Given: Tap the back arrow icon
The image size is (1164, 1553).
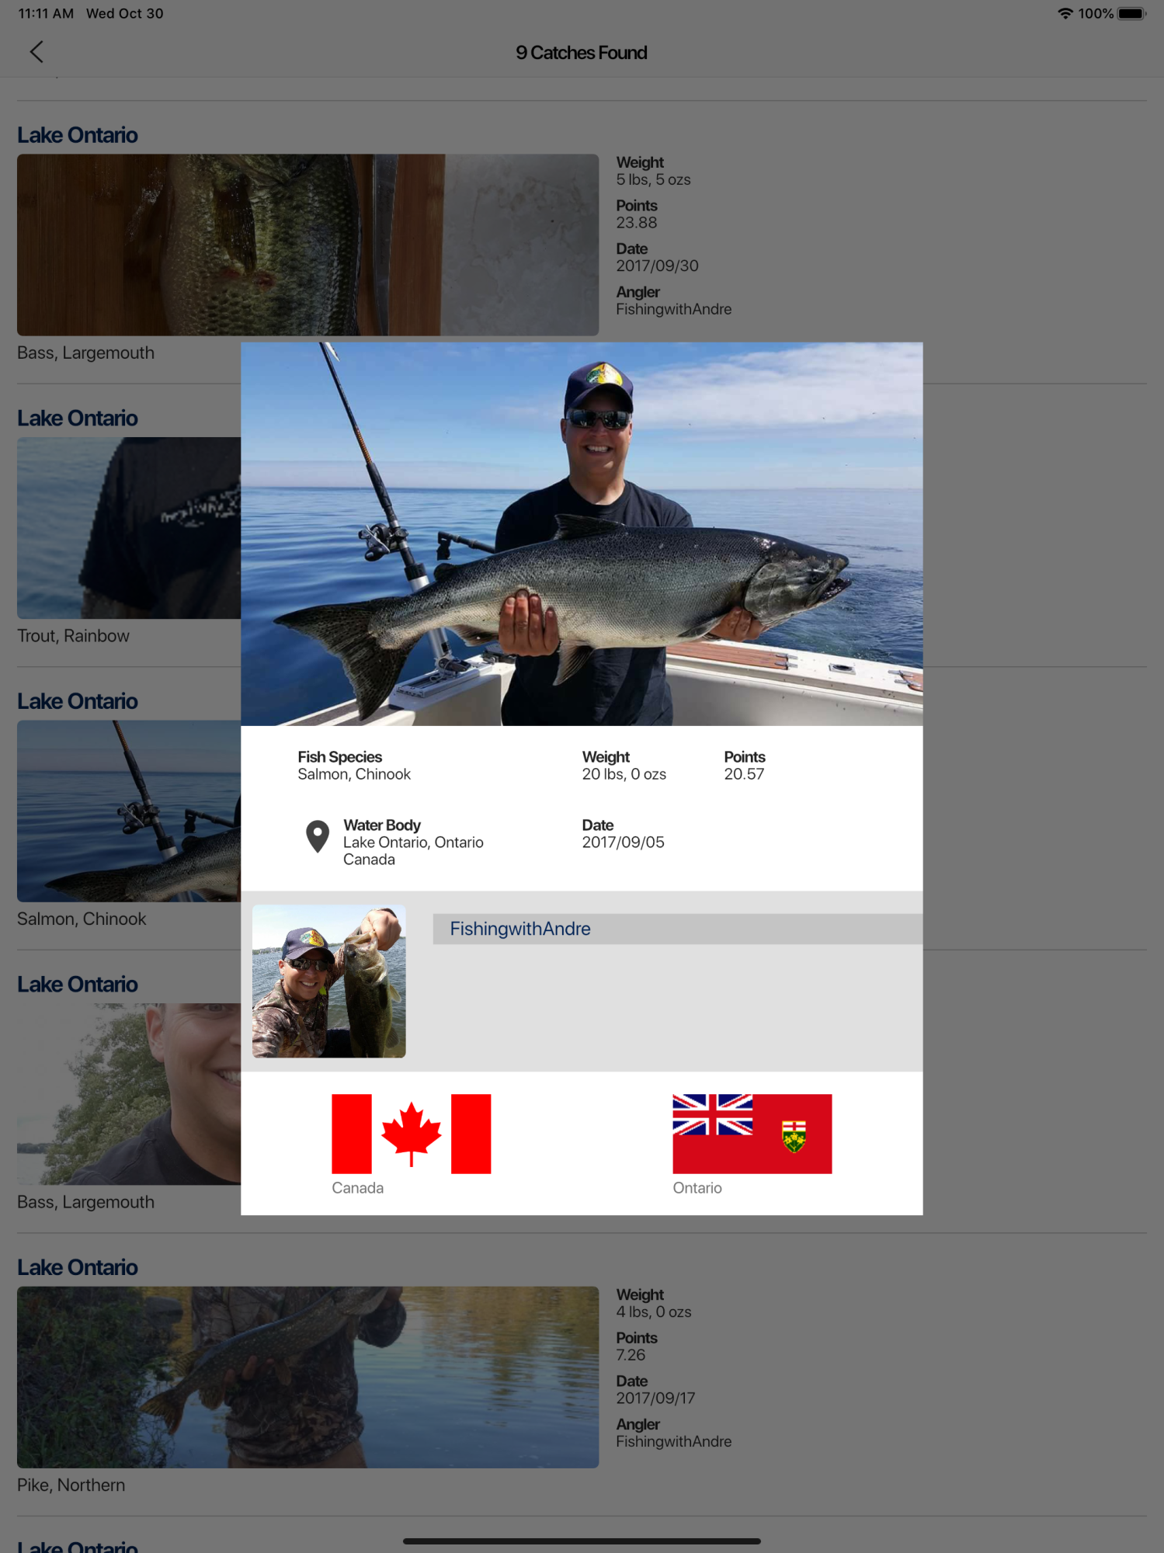Looking at the screenshot, I should pos(36,52).
